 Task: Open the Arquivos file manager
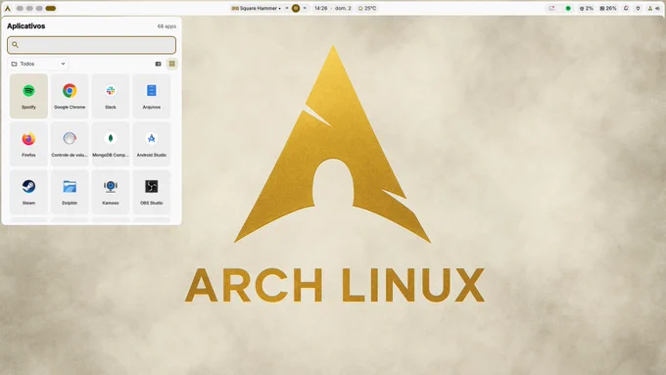(x=151, y=96)
